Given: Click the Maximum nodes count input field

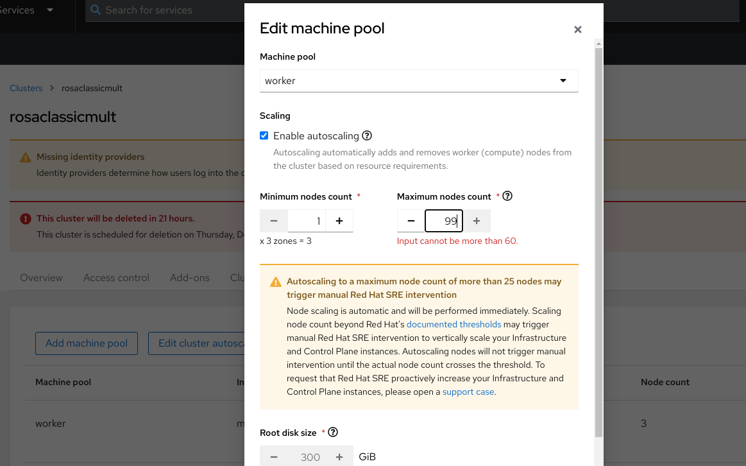Looking at the screenshot, I should [443, 221].
